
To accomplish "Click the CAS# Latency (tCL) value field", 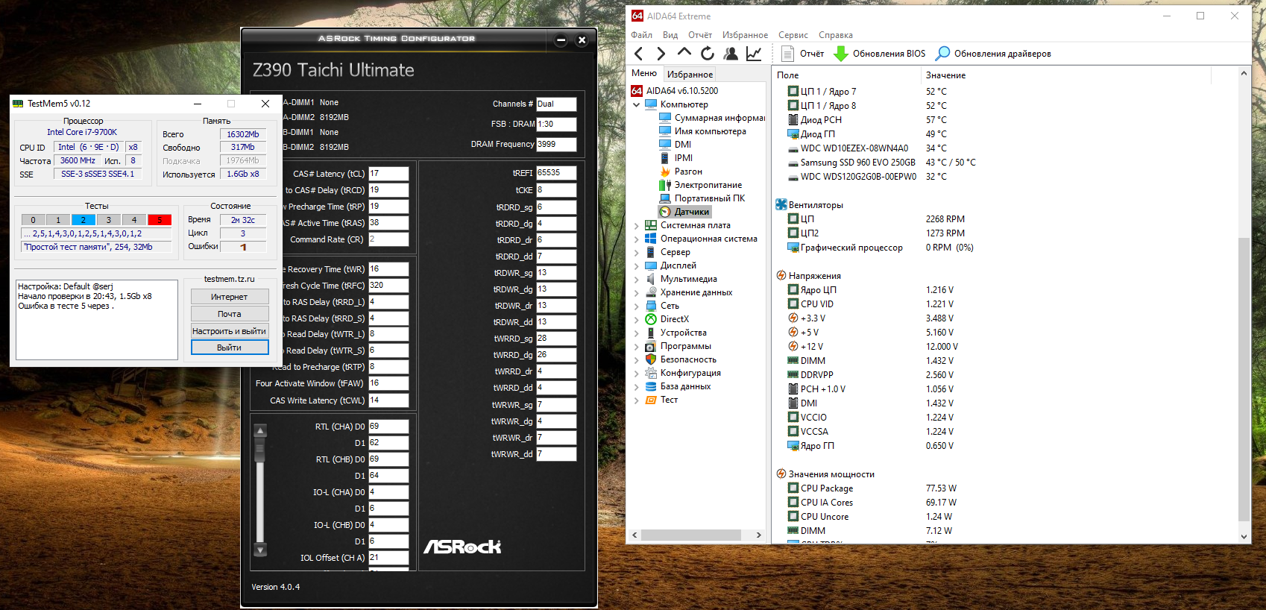I will (388, 174).
